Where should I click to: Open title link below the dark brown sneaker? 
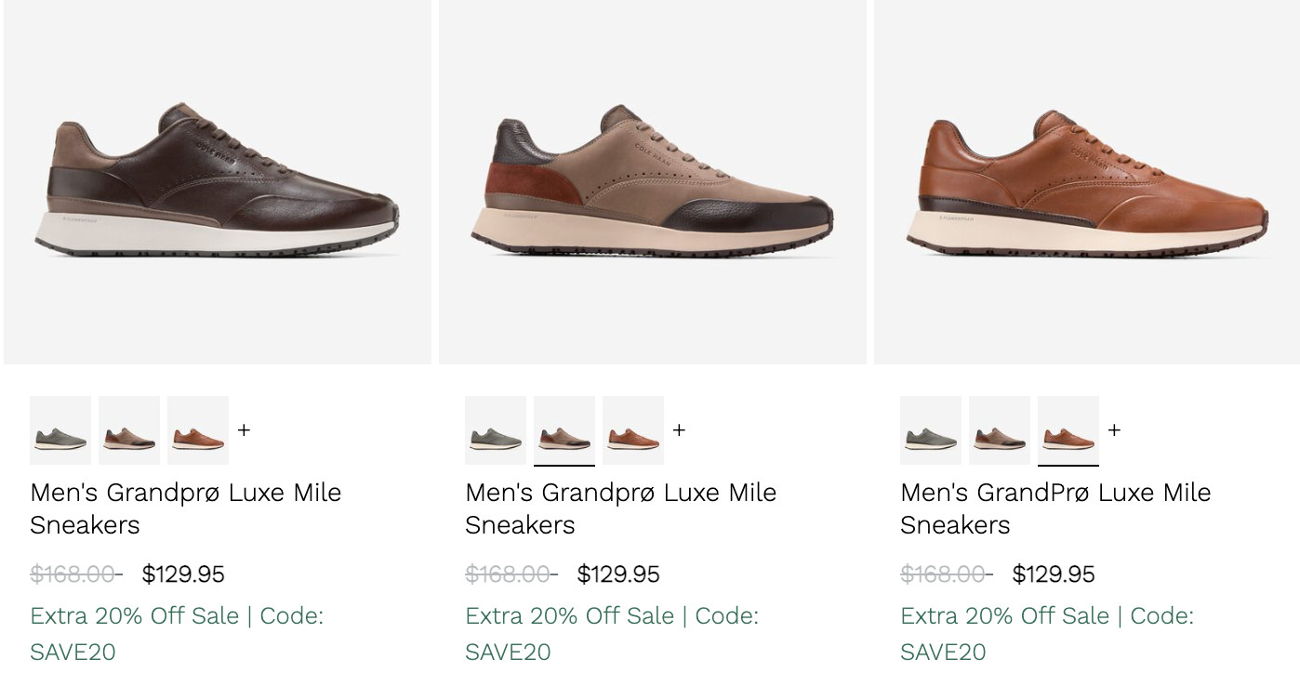coord(185,508)
